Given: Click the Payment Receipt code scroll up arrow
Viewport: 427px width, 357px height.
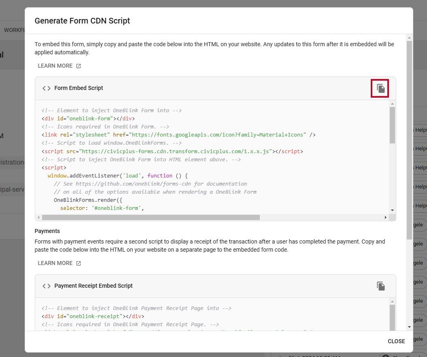Looking at the screenshot, I should coord(392,301).
